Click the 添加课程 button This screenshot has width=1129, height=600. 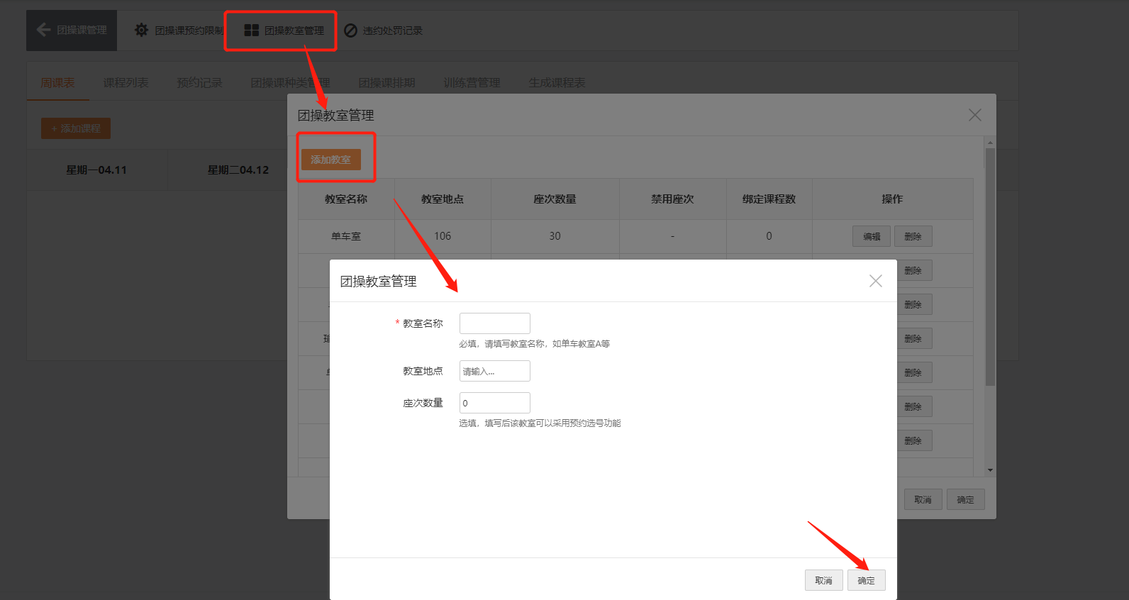(x=76, y=128)
